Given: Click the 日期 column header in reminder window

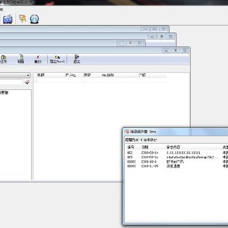Looking at the screenshot, I should [x=152, y=147].
